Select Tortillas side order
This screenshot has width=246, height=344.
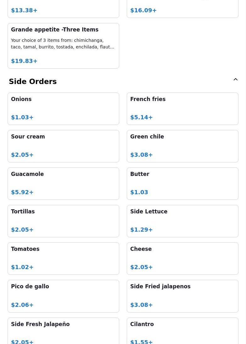click(x=63, y=221)
